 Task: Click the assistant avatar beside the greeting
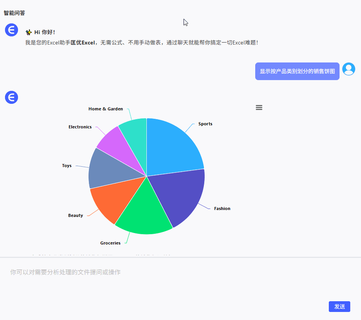11,30
